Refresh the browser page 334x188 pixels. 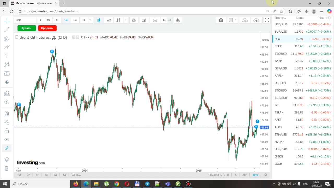(11, 11)
